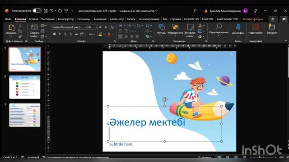The height and width of the screenshot is (162, 289).
Task: Redo the last action
Action: point(60,11)
